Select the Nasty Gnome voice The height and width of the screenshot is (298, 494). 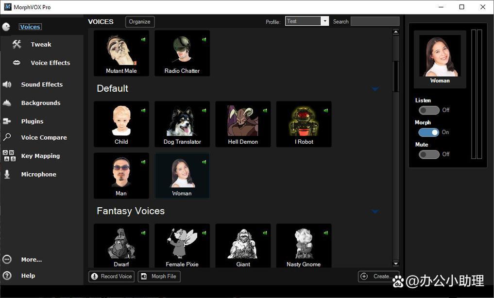point(304,246)
